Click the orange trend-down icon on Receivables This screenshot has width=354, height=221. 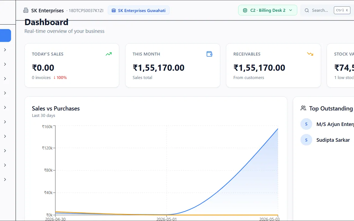tap(310, 54)
